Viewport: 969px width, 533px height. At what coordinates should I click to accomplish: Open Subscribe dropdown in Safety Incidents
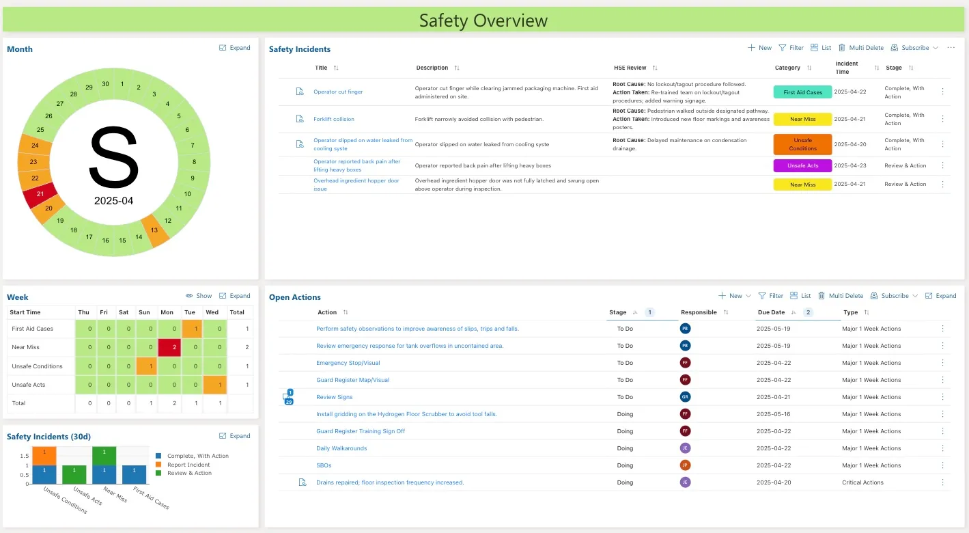(914, 48)
